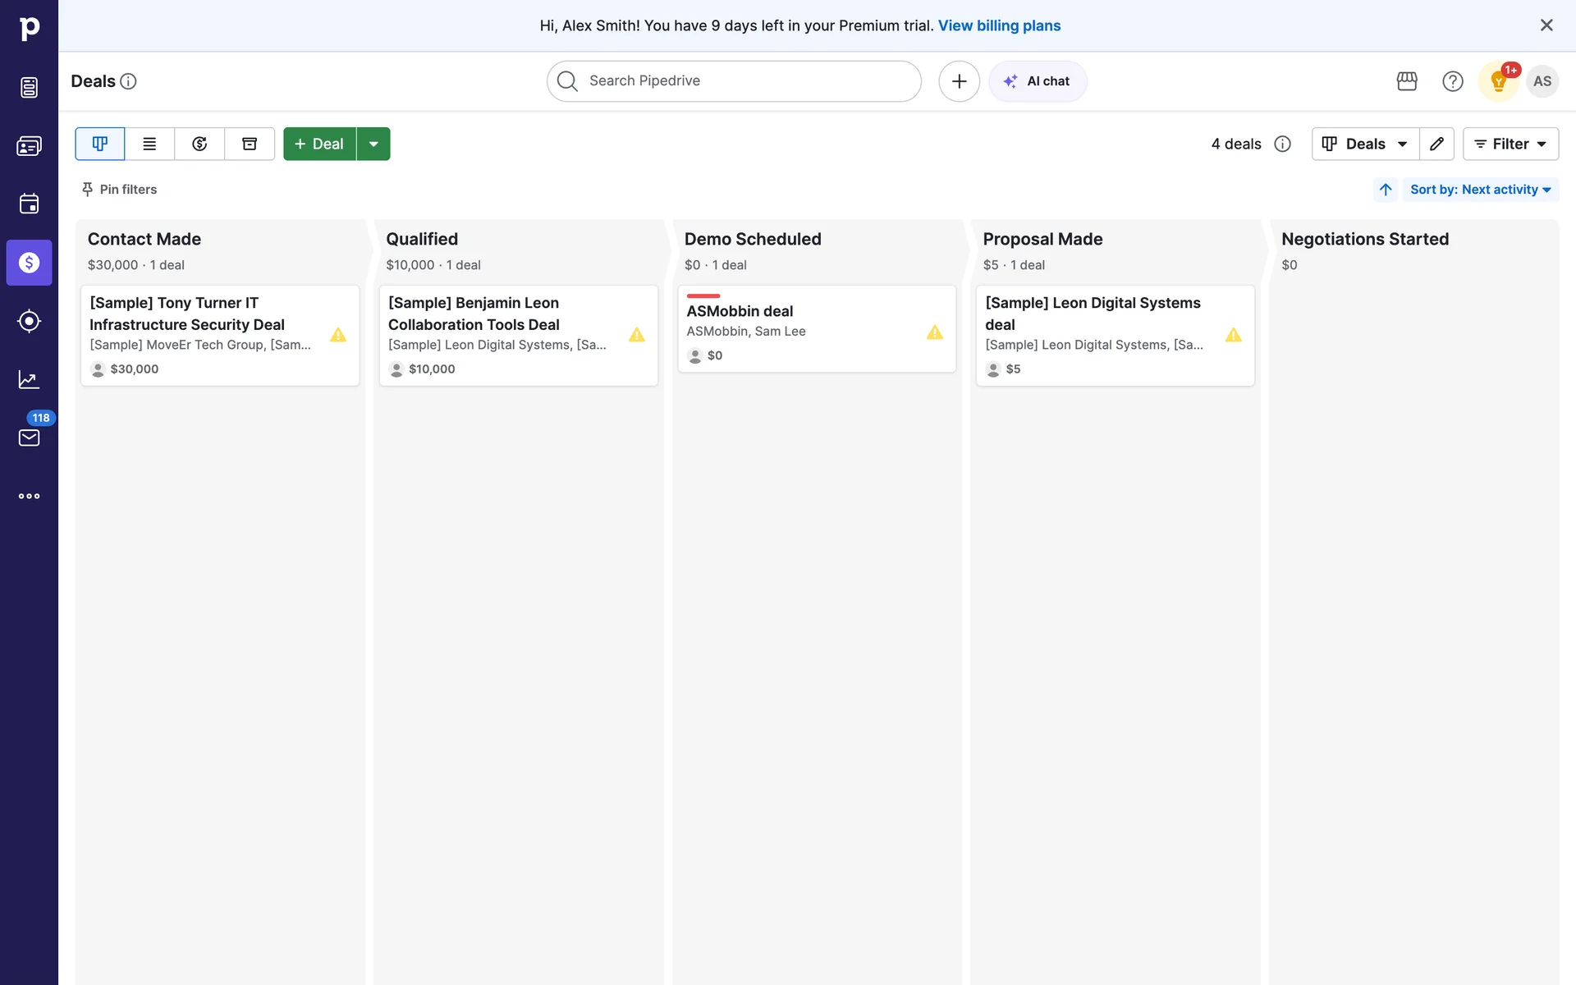The height and width of the screenshot is (985, 1576).
Task: Click the Qualified stage header
Action: 422,239
